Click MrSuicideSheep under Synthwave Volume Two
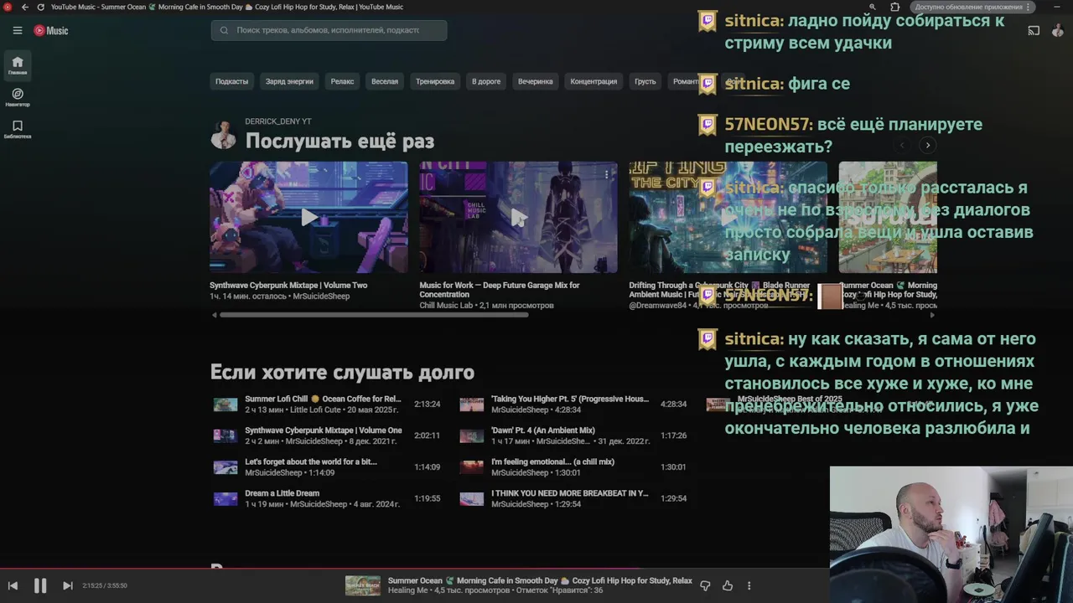1073x603 pixels. [x=322, y=296]
